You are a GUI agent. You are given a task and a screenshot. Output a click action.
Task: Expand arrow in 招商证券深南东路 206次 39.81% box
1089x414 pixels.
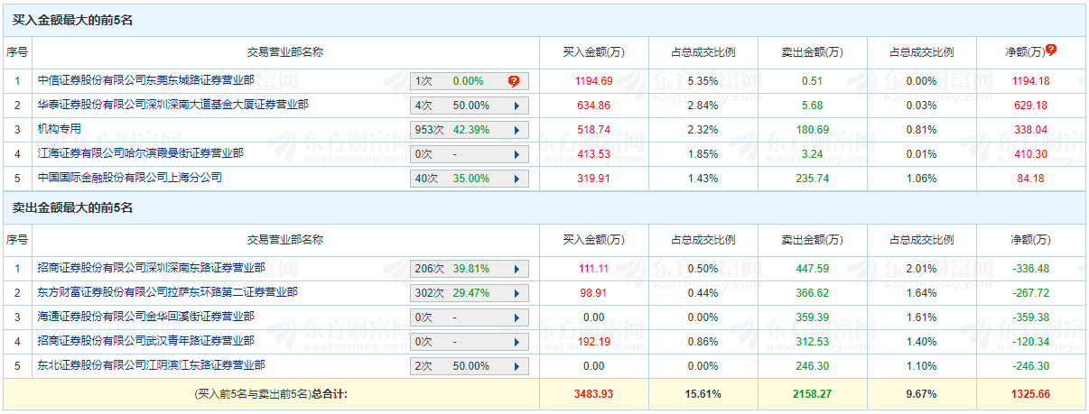(517, 269)
